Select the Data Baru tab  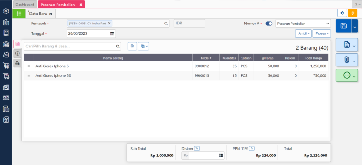pos(38,14)
